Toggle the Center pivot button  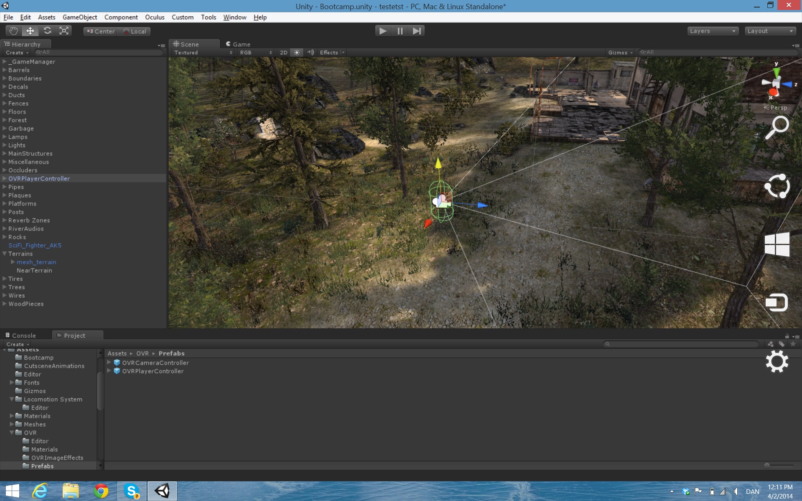[101, 31]
